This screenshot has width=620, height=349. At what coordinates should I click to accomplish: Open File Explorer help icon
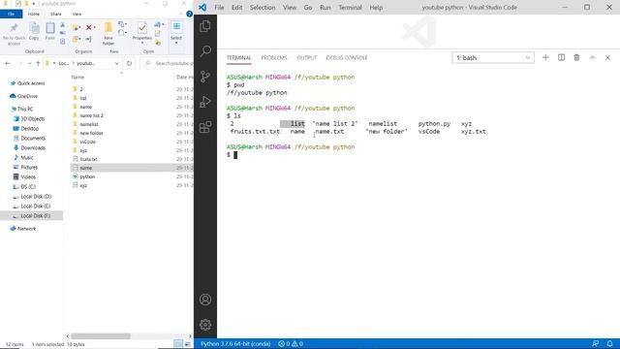(x=190, y=14)
